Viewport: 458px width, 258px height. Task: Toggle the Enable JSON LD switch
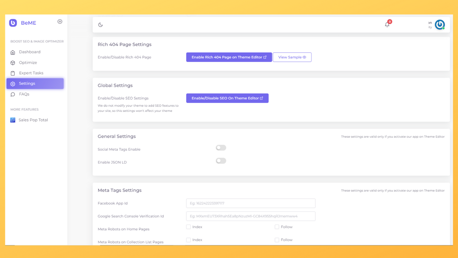pyautogui.click(x=221, y=161)
